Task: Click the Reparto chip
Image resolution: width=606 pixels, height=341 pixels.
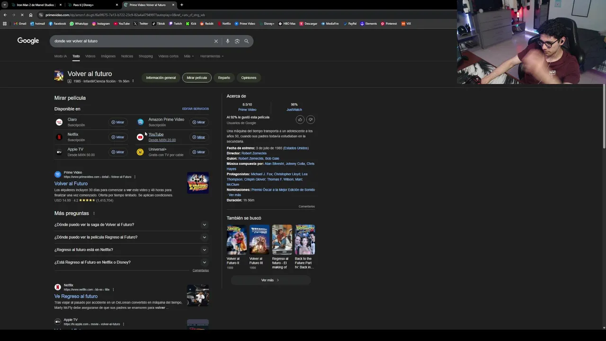Action: [224, 78]
